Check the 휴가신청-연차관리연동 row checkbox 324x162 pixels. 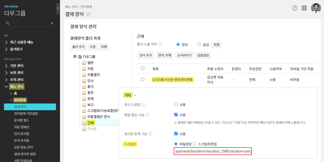click(x=143, y=79)
